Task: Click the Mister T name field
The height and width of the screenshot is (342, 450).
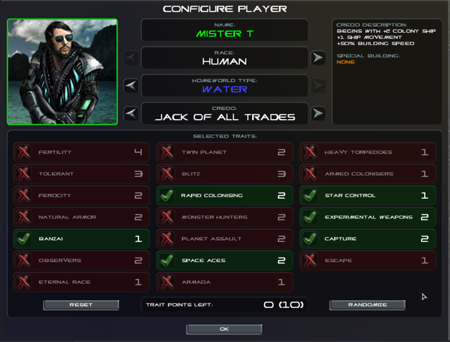Action: [225, 30]
